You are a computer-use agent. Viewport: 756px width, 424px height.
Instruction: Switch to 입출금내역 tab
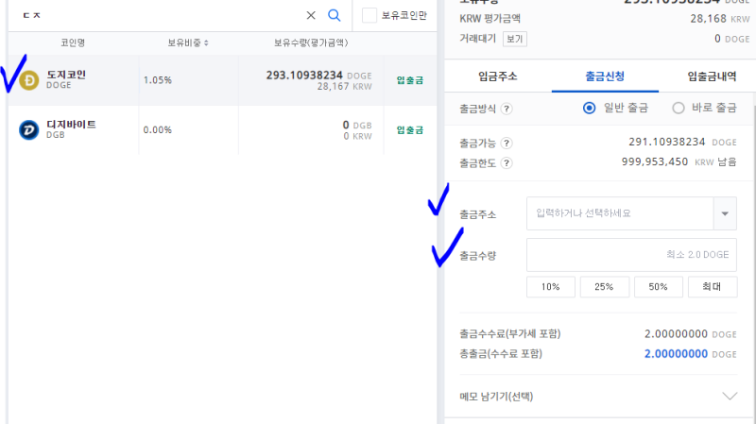(712, 76)
